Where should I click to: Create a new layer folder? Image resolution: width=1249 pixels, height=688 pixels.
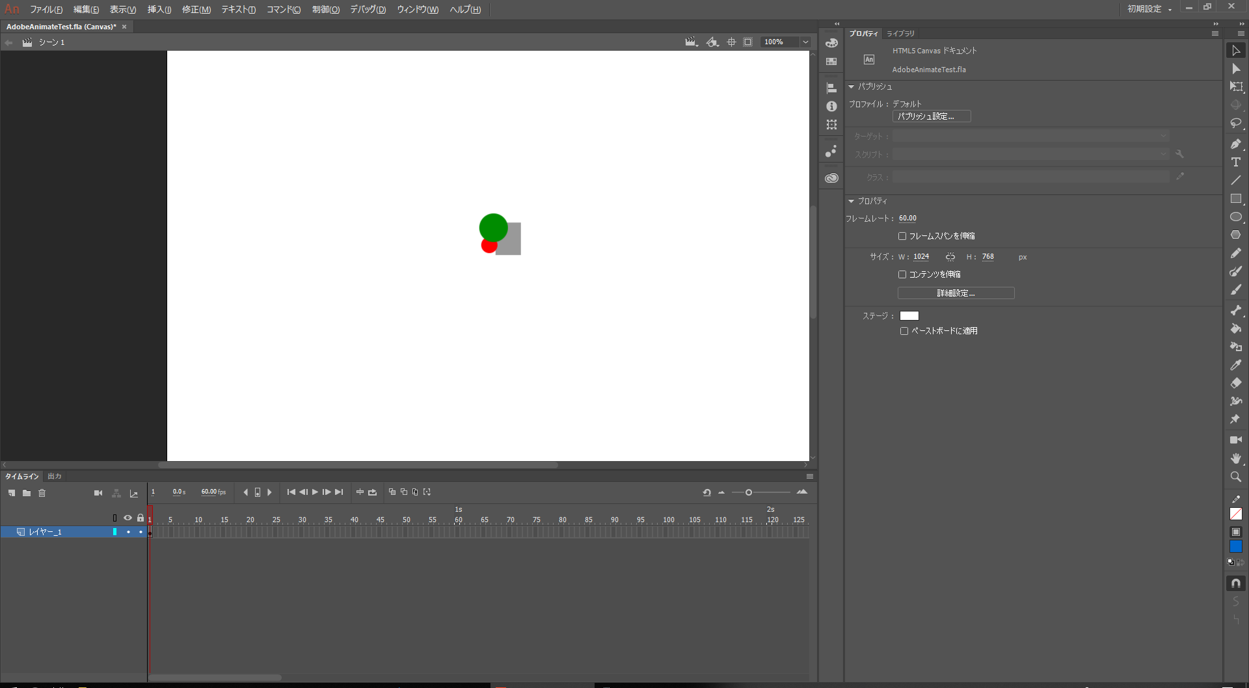27,493
